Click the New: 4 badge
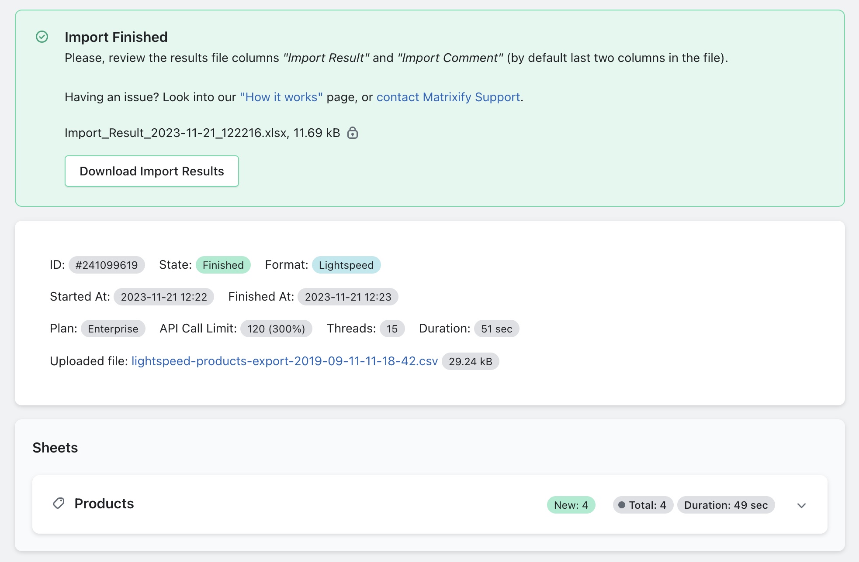 tap(571, 505)
